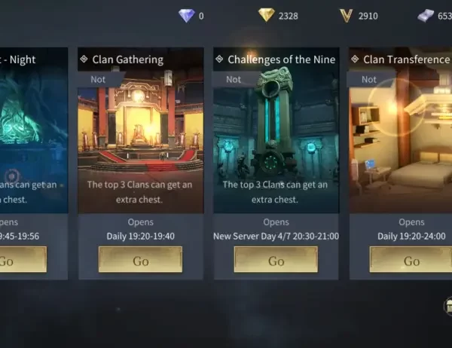Viewport: 452px width, 348px height.
Task: Tap the gold diamond currency icon
Action: tap(267, 15)
